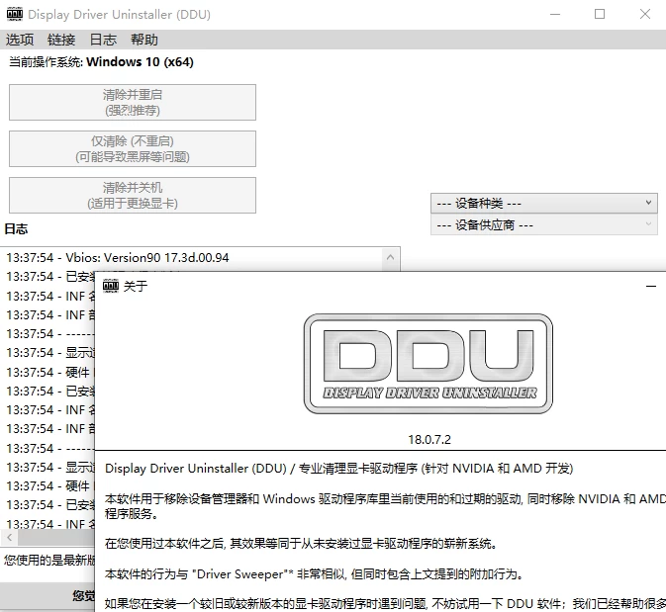The height and width of the screenshot is (612, 666).
Task: Minimize the main DDU window
Action: (x=555, y=15)
